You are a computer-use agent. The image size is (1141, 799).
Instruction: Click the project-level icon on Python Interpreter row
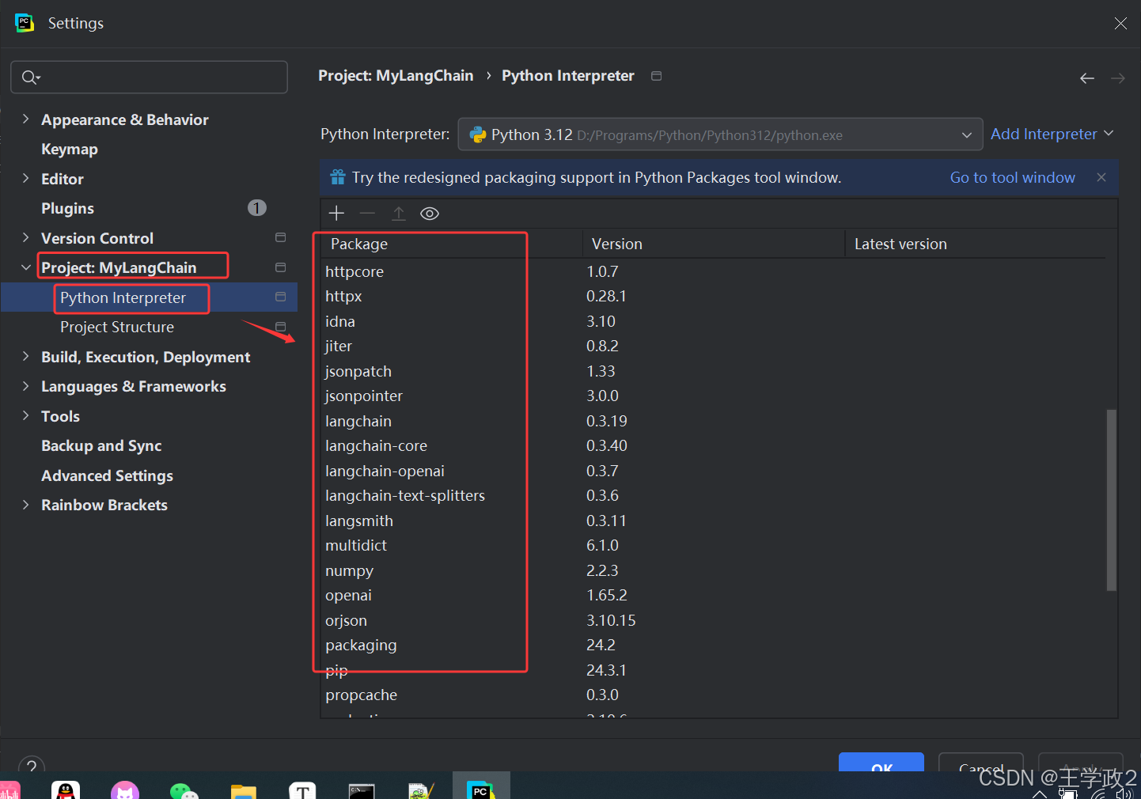(x=280, y=297)
